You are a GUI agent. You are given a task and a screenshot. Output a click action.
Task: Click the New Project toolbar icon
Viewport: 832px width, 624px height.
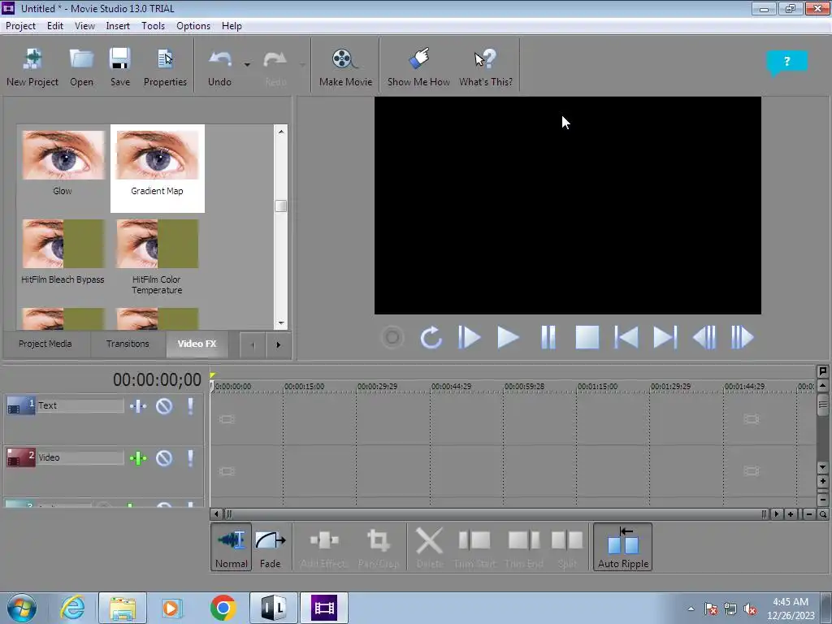(32, 67)
